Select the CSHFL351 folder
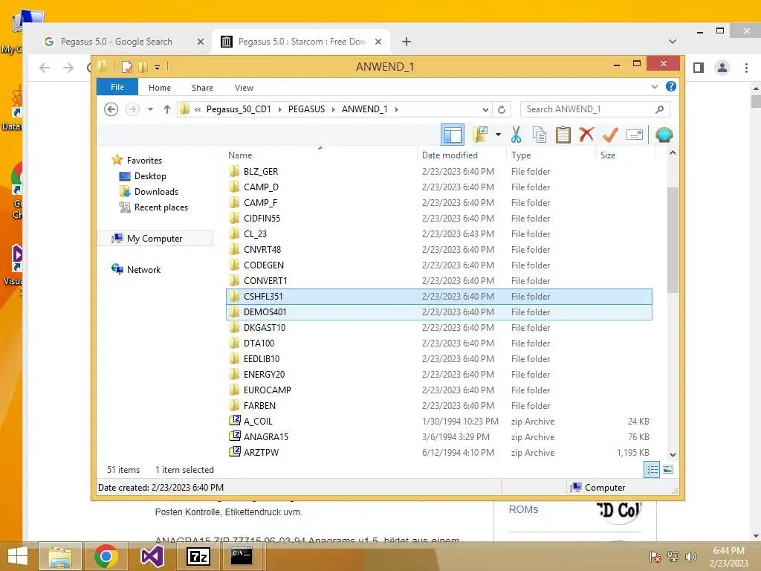 pos(439,296)
